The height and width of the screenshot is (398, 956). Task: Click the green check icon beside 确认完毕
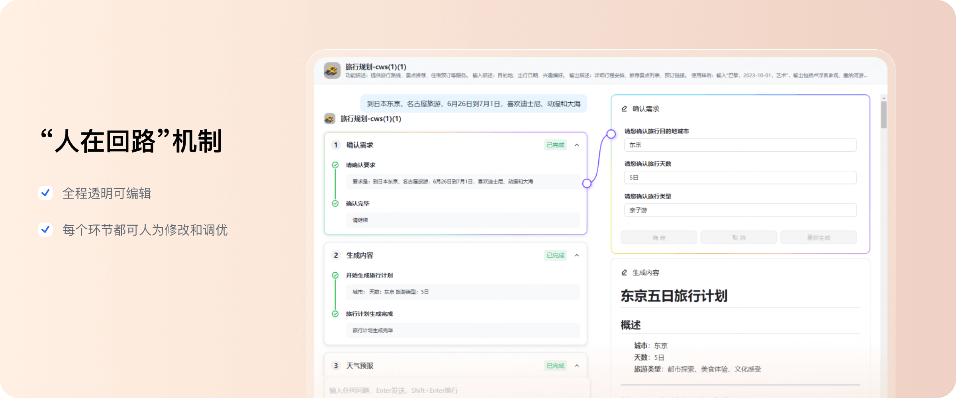click(x=335, y=203)
